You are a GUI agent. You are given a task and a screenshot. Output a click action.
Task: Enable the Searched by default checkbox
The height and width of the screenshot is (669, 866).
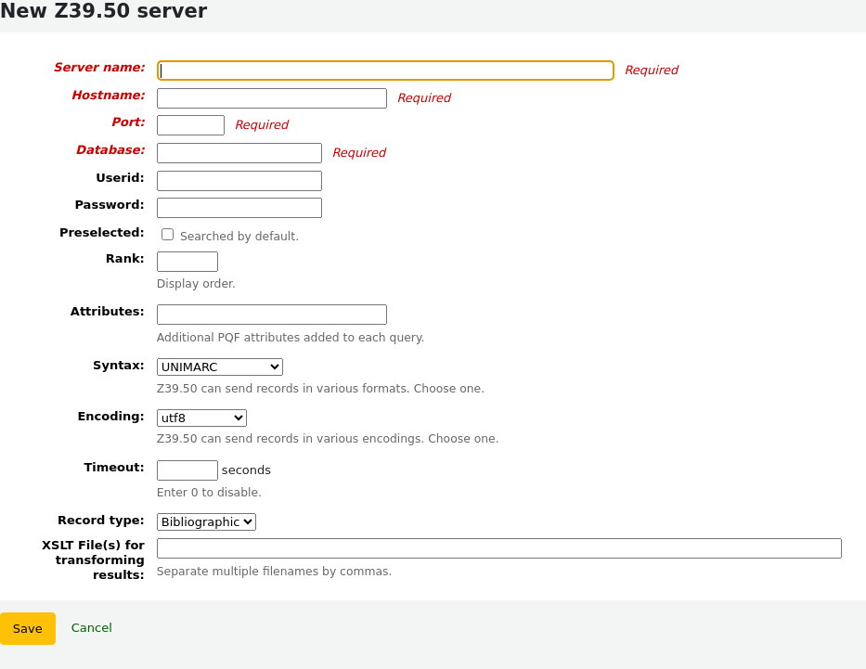[x=167, y=234]
